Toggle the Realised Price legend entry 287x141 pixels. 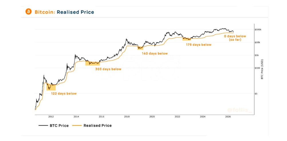[92, 126]
